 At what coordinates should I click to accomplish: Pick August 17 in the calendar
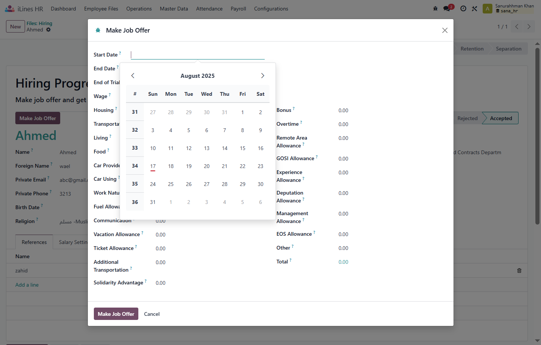(x=153, y=166)
